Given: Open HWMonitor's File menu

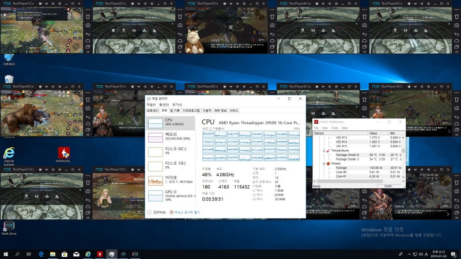Looking at the screenshot, I should point(316,128).
